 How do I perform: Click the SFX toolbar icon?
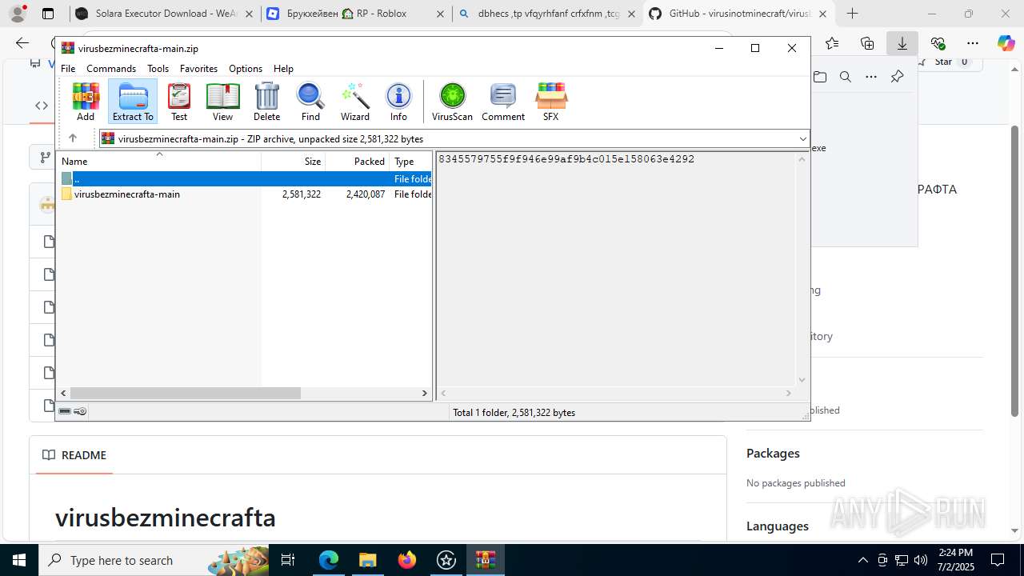(x=550, y=102)
